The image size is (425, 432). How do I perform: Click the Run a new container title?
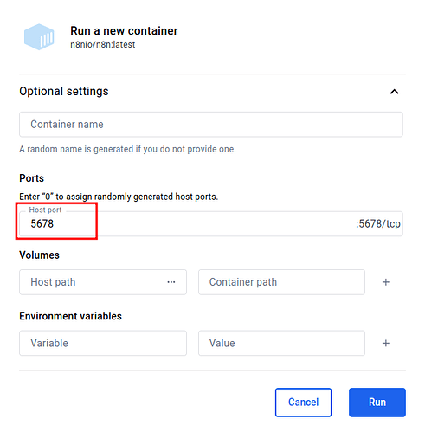124,31
